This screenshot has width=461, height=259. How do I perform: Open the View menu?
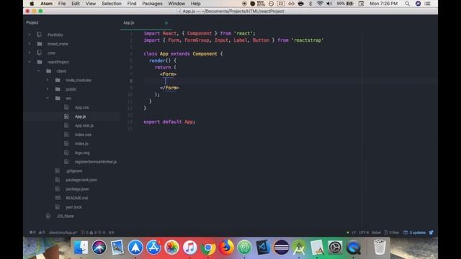pos(91,4)
